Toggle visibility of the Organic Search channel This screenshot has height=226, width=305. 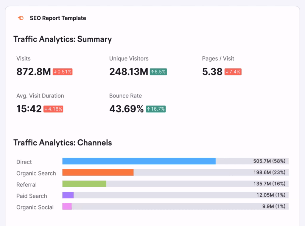[36, 173]
